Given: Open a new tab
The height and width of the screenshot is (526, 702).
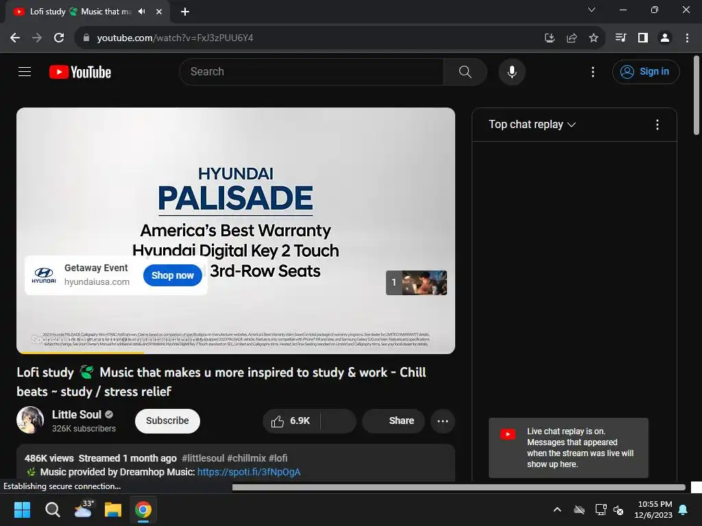Looking at the screenshot, I should [x=184, y=12].
